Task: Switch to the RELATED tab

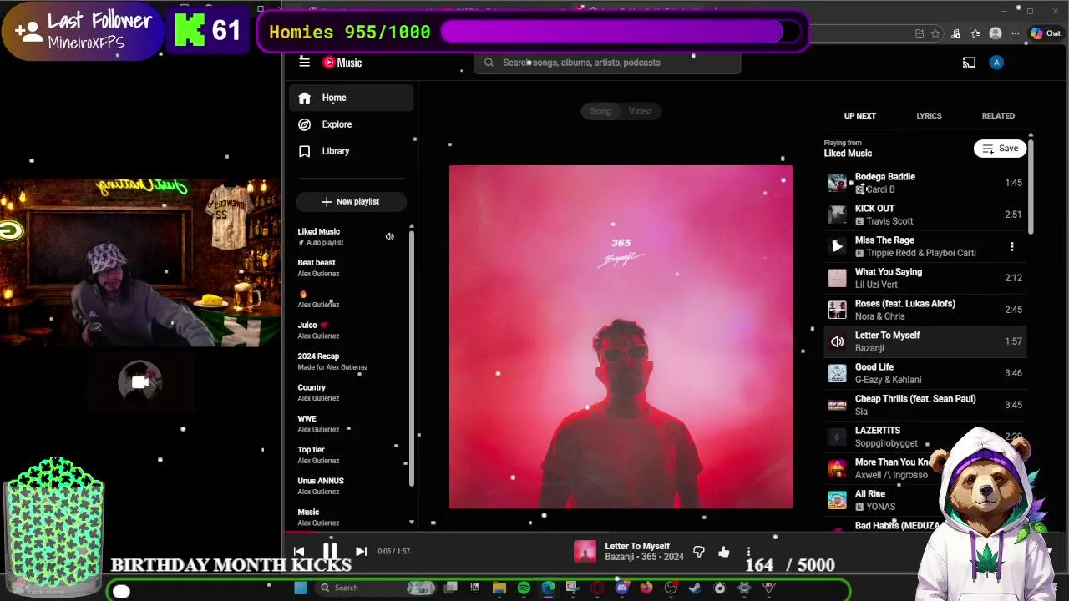Action: (998, 116)
